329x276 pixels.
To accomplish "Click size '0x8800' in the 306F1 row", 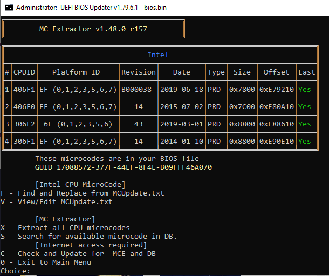I will [242, 141].
